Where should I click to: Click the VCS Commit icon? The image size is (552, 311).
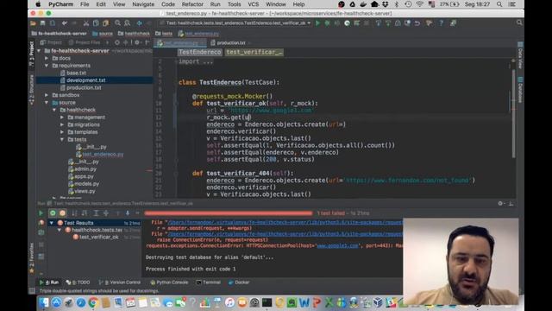point(388,23)
